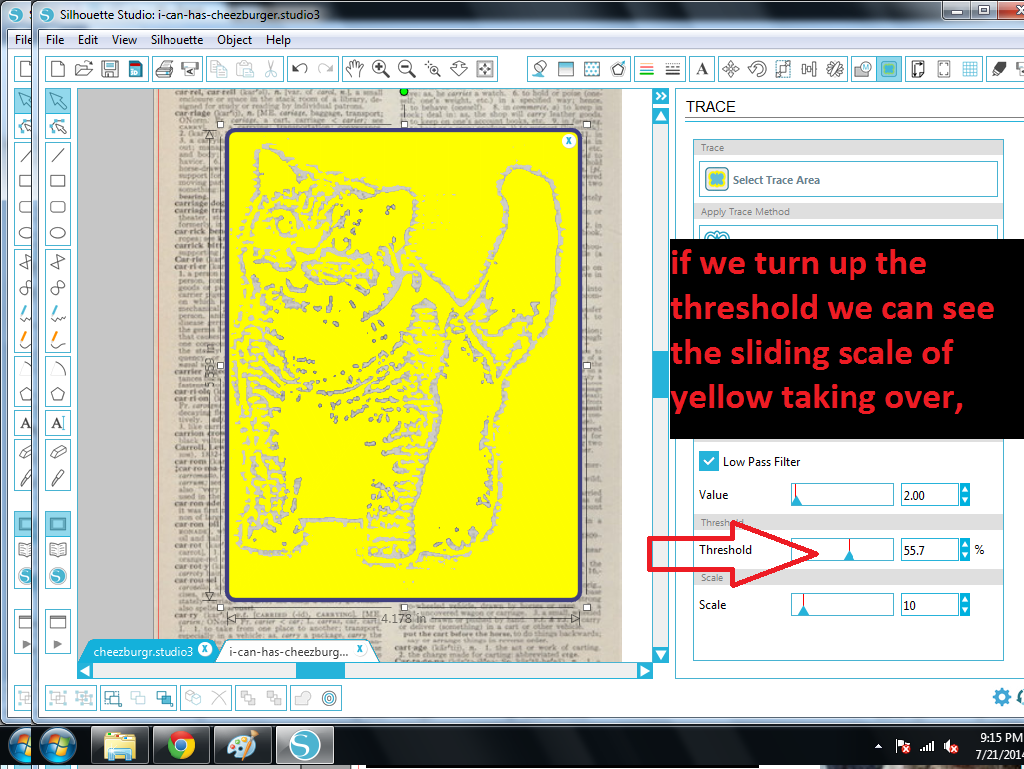
Task: Open the Offset window icon
Action: pos(329,698)
